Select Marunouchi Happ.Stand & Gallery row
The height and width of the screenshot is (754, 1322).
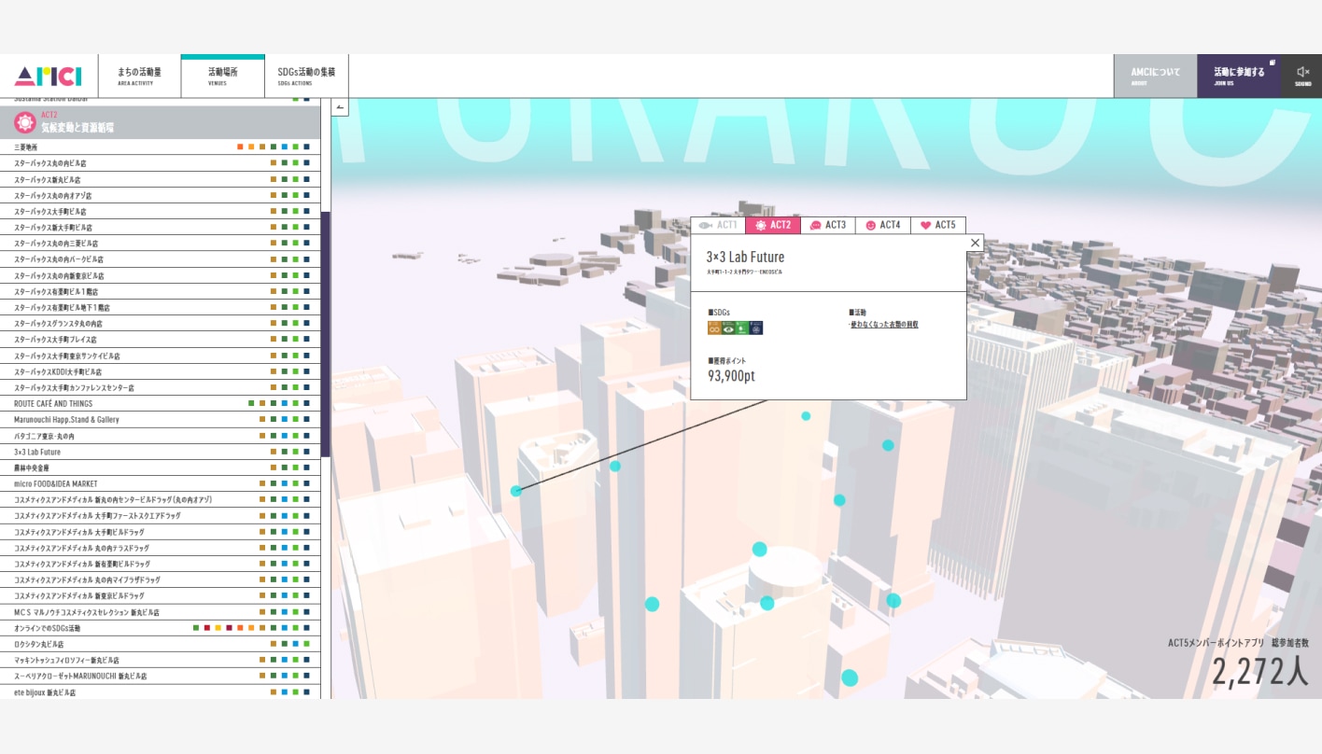point(161,420)
